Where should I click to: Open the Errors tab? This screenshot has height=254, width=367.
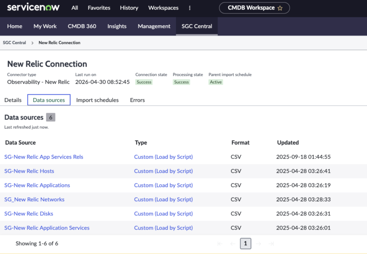point(137,100)
